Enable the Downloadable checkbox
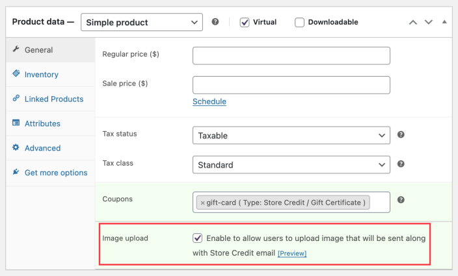This screenshot has height=276, width=458. click(299, 22)
